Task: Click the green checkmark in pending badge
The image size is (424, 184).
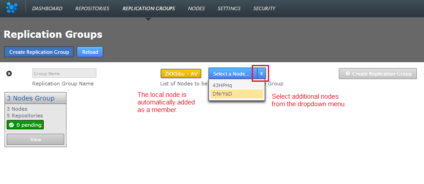Action: (x=11, y=125)
